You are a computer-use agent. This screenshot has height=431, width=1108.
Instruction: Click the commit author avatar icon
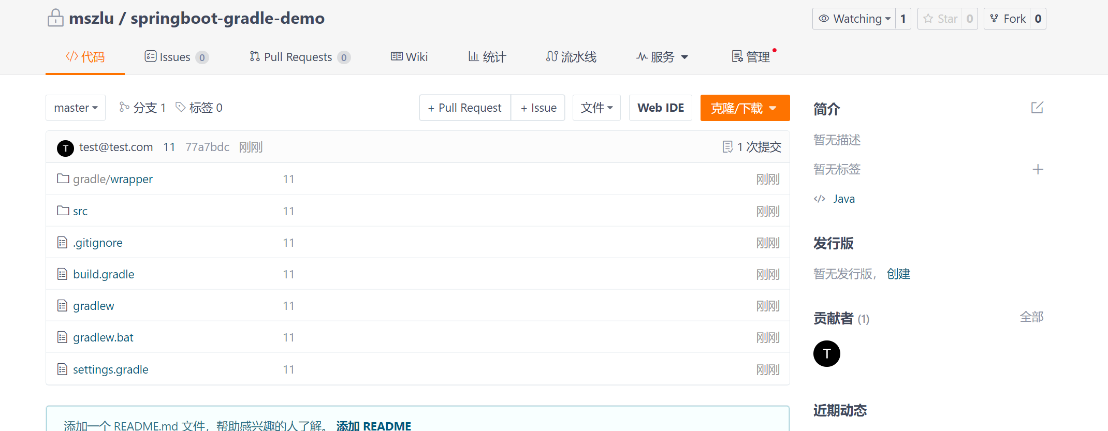[65, 148]
